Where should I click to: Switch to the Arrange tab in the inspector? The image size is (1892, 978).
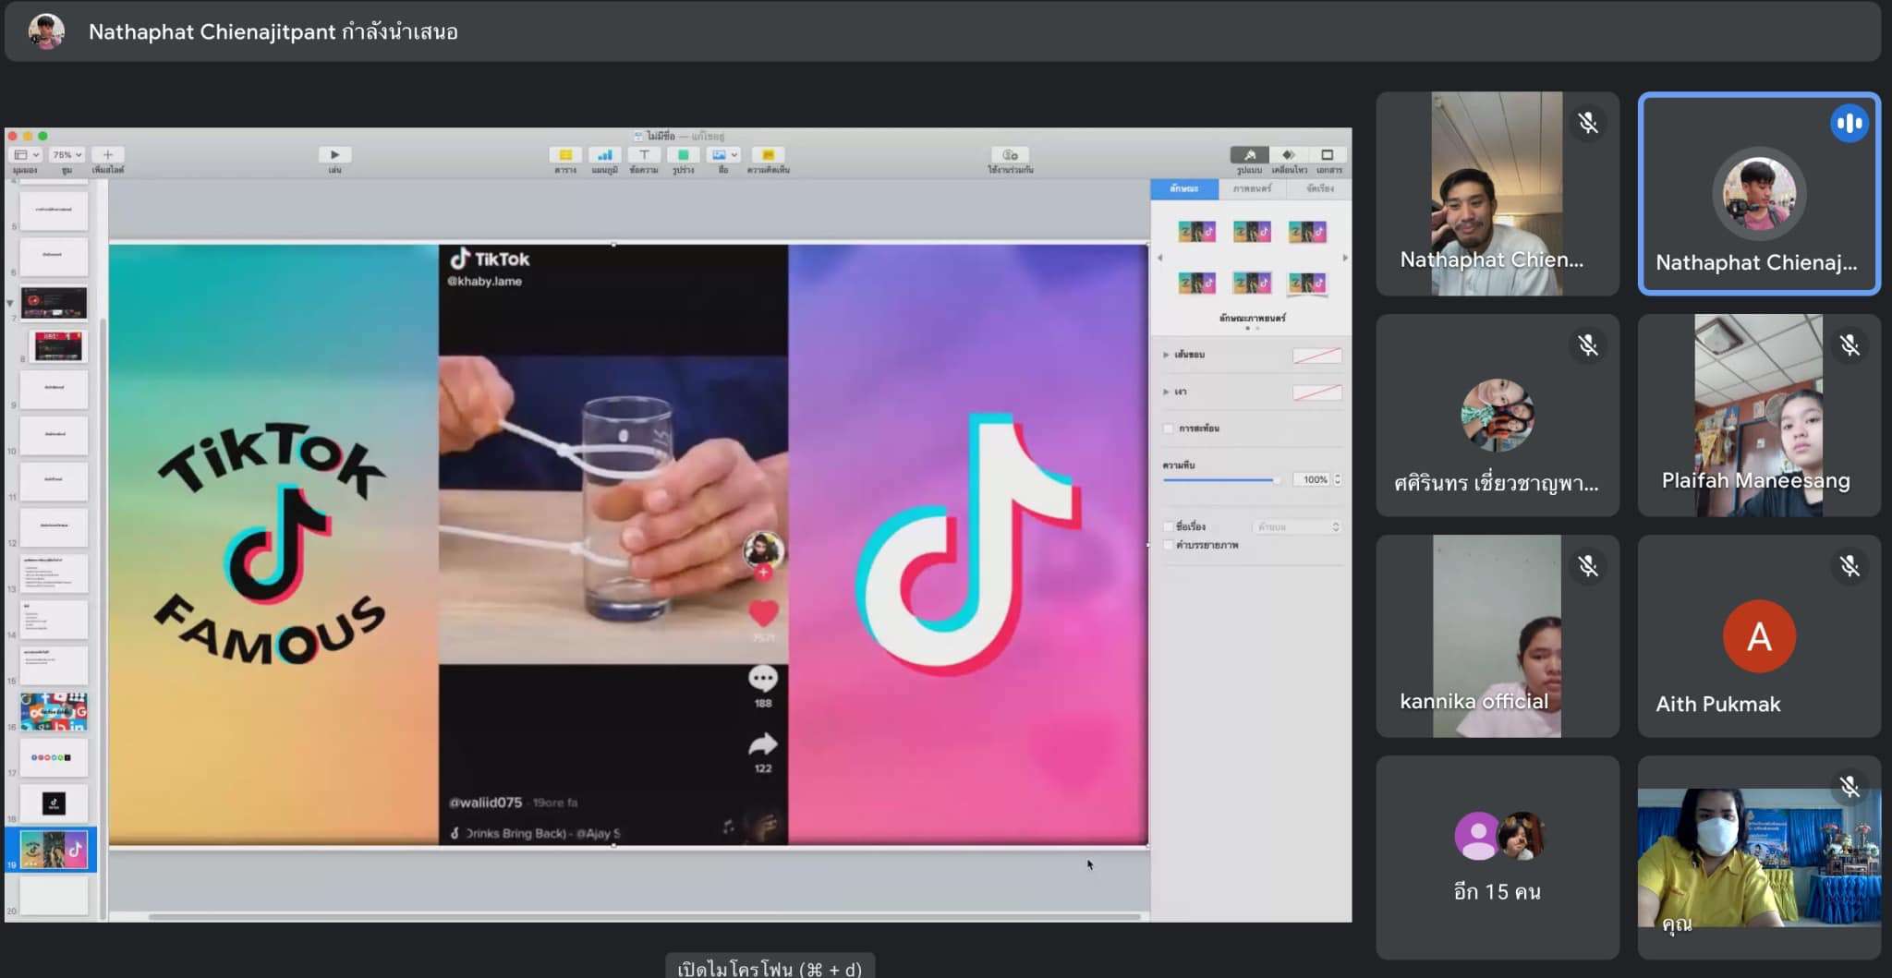click(1319, 188)
